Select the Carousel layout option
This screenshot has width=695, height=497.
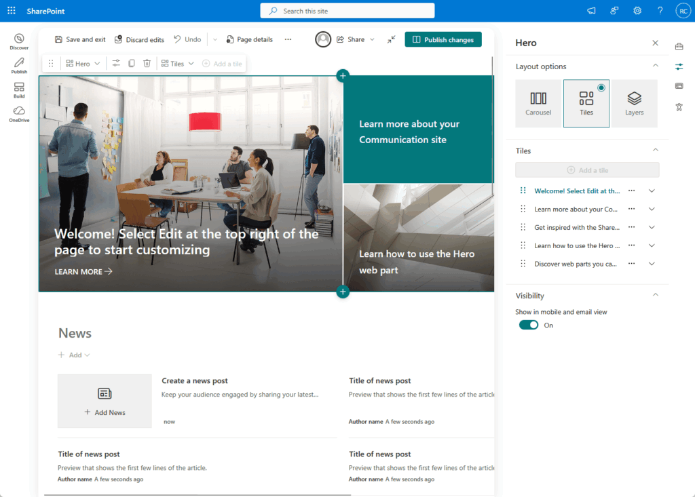[x=538, y=104]
